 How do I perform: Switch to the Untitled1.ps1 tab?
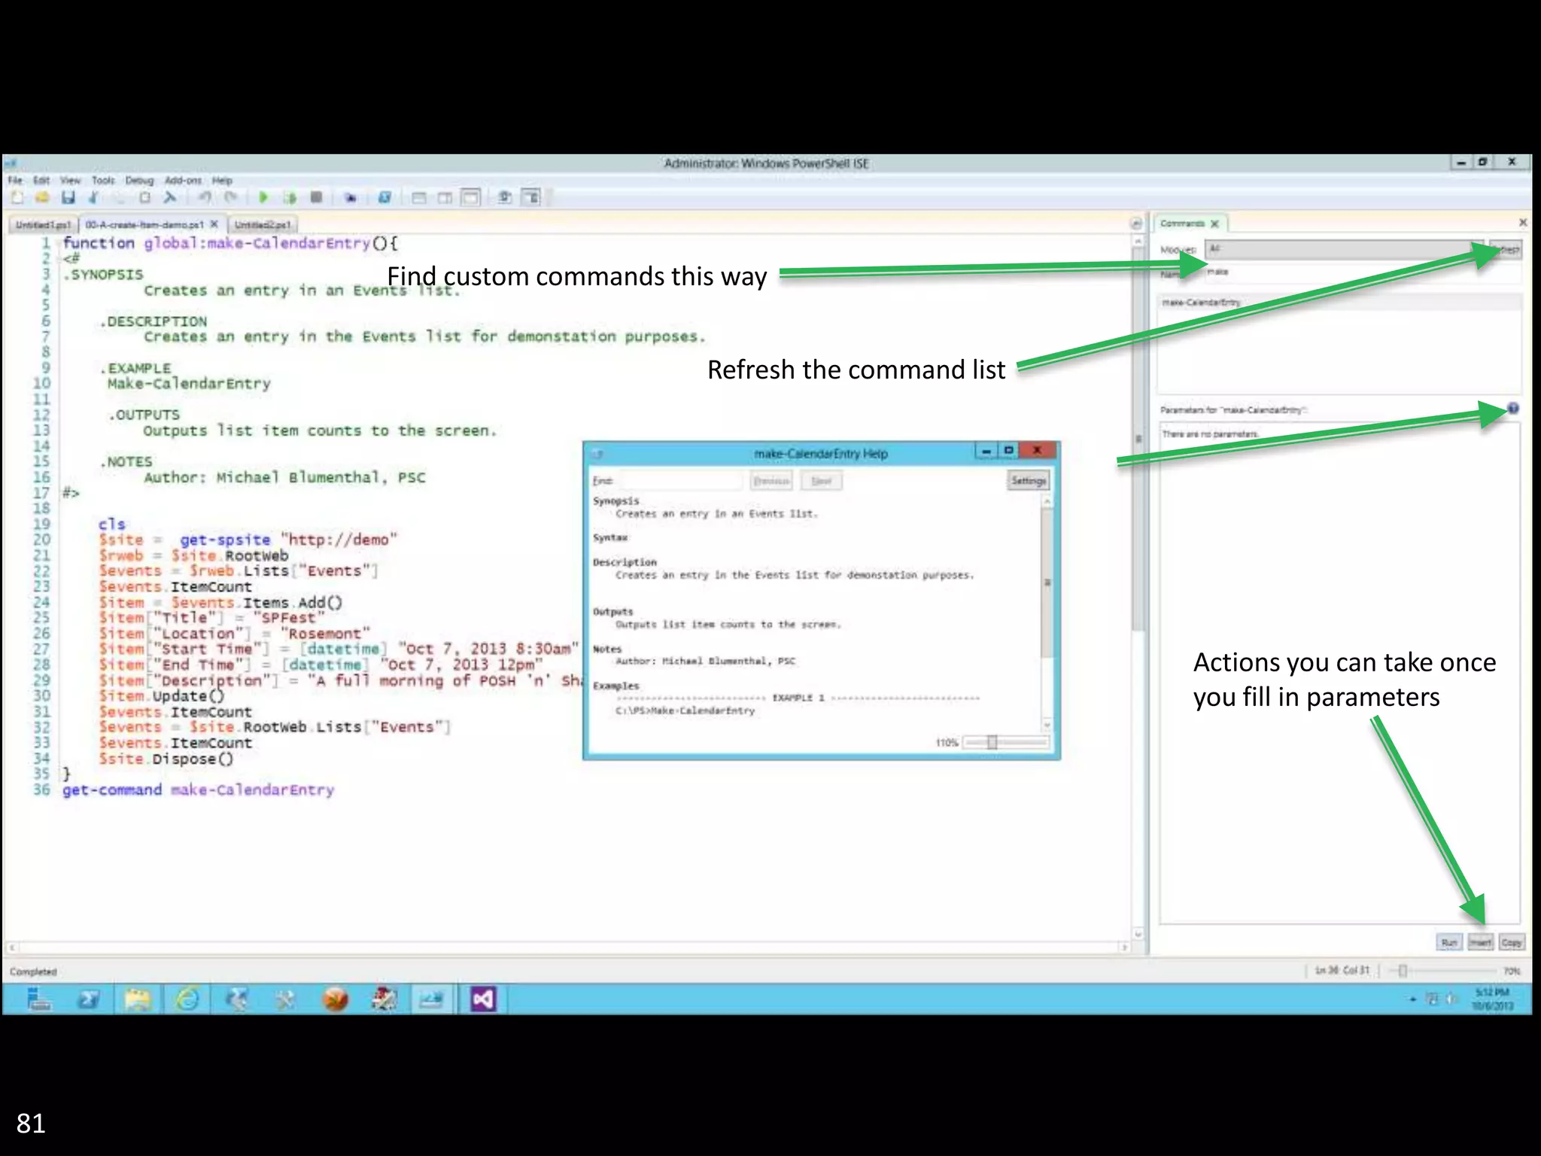[43, 224]
